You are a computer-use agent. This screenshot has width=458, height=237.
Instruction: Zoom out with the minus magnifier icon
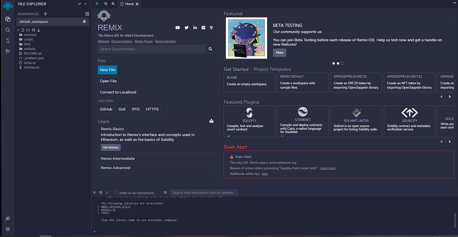[x=106, y=4]
